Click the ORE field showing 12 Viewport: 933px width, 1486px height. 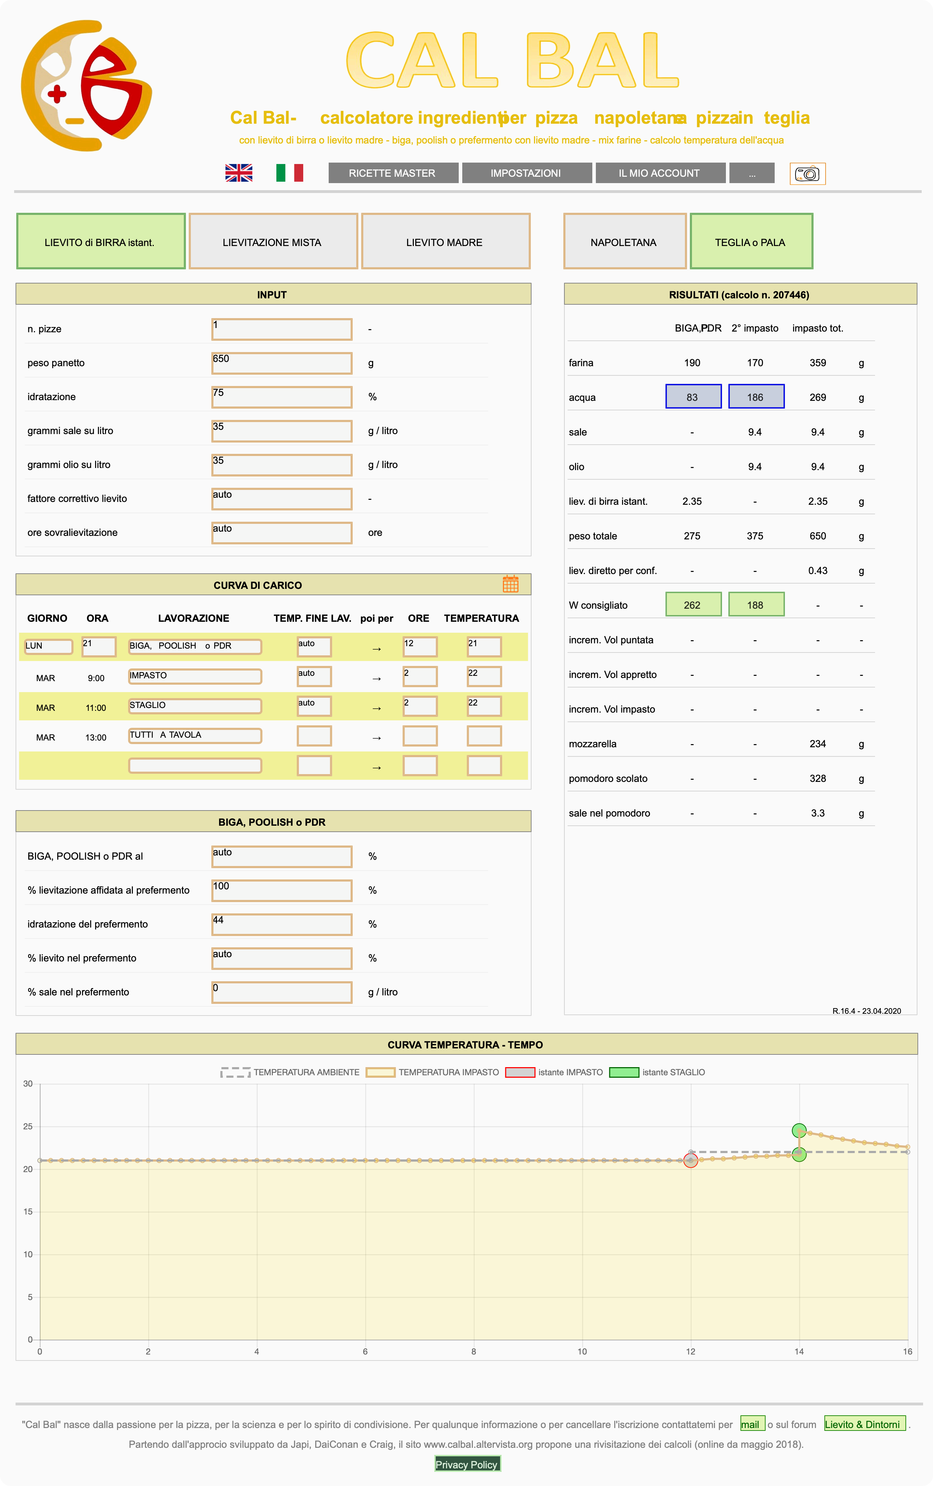419,646
